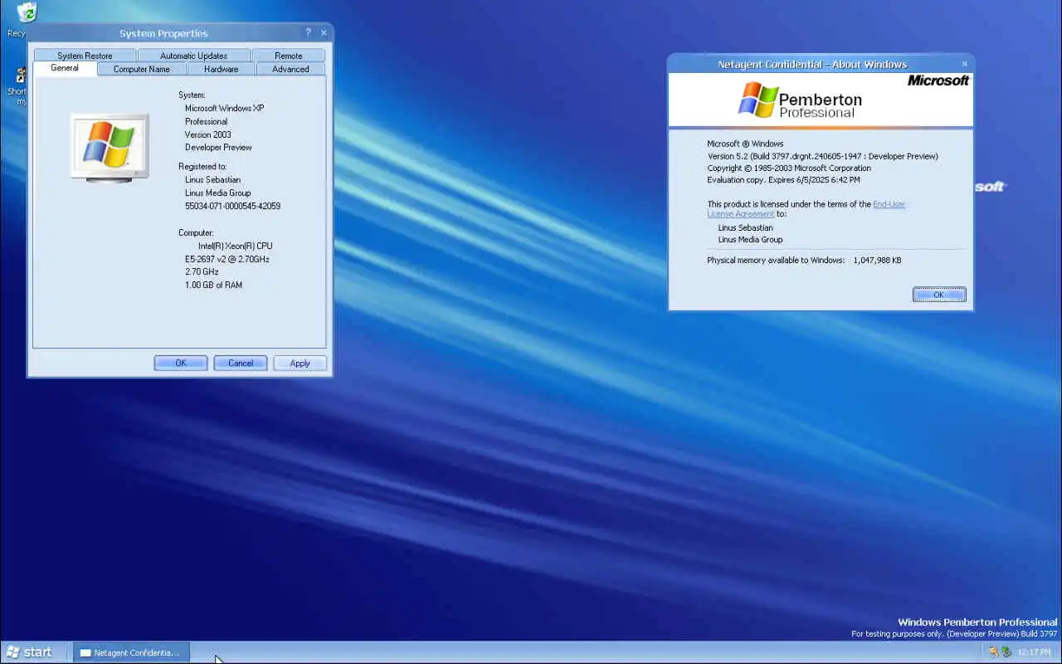Click the desktop shortcut icon below Recycle Bin
The height and width of the screenshot is (664, 1062).
(21, 76)
